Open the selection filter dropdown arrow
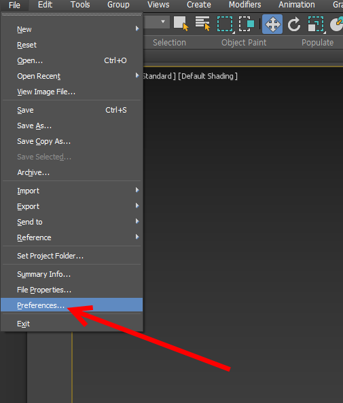Viewport: 343px width, 403px height. click(163, 22)
